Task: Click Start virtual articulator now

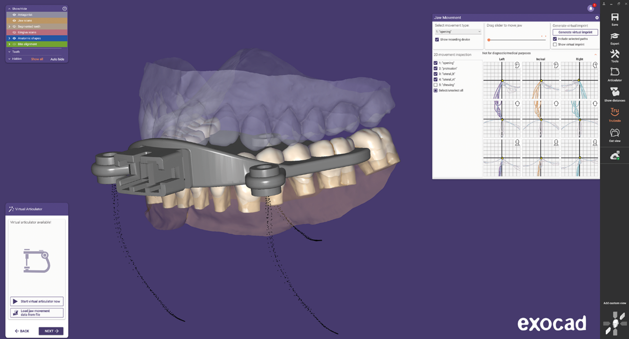Action: pos(37,301)
